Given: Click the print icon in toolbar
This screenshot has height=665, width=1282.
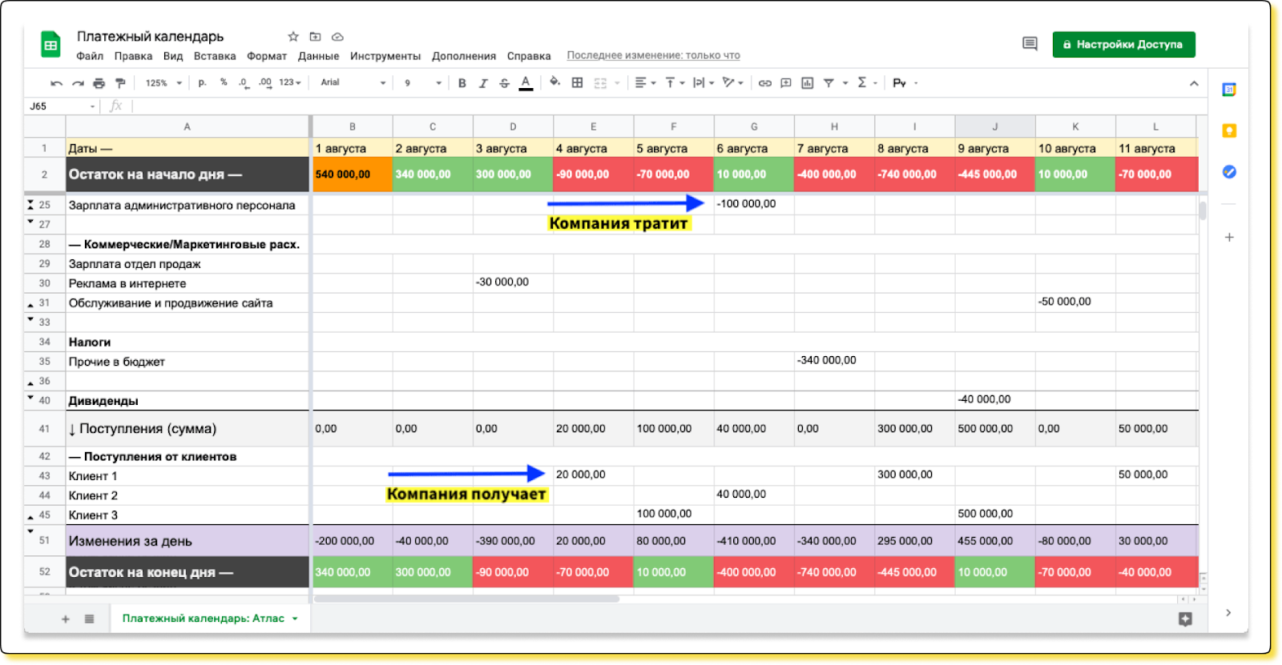Looking at the screenshot, I should click(99, 83).
